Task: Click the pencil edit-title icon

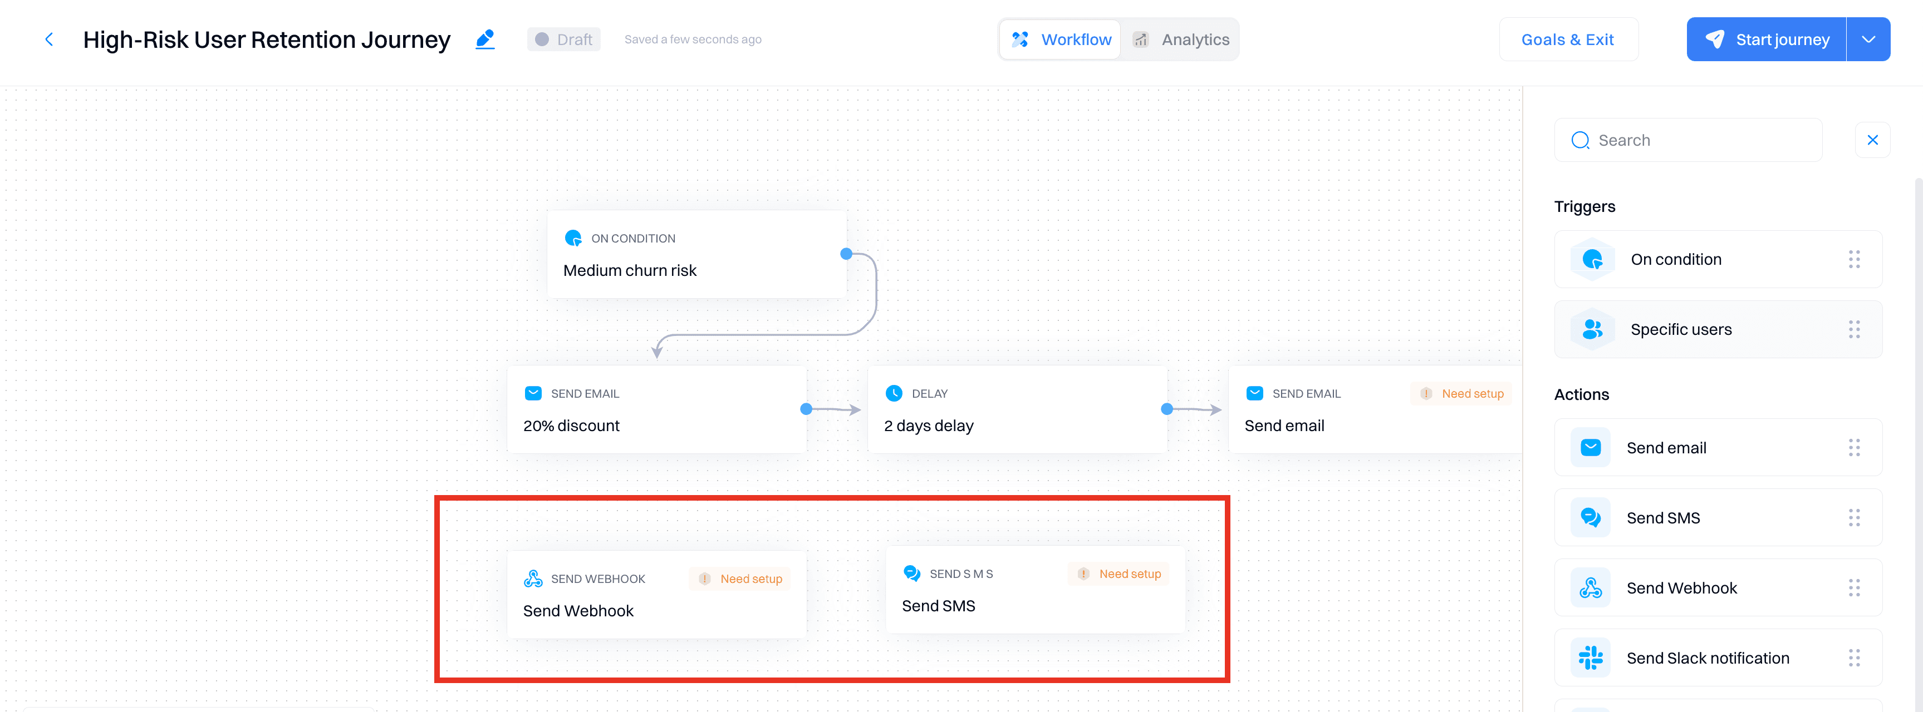Action: click(485, 39)
